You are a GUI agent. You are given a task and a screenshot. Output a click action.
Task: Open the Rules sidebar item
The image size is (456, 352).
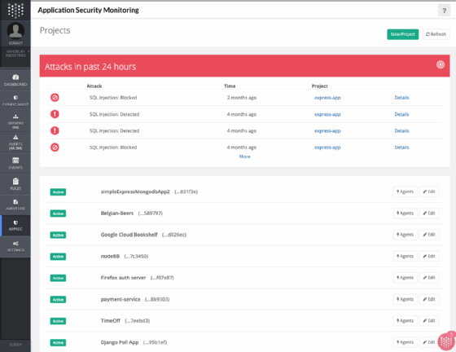[15, 184]
